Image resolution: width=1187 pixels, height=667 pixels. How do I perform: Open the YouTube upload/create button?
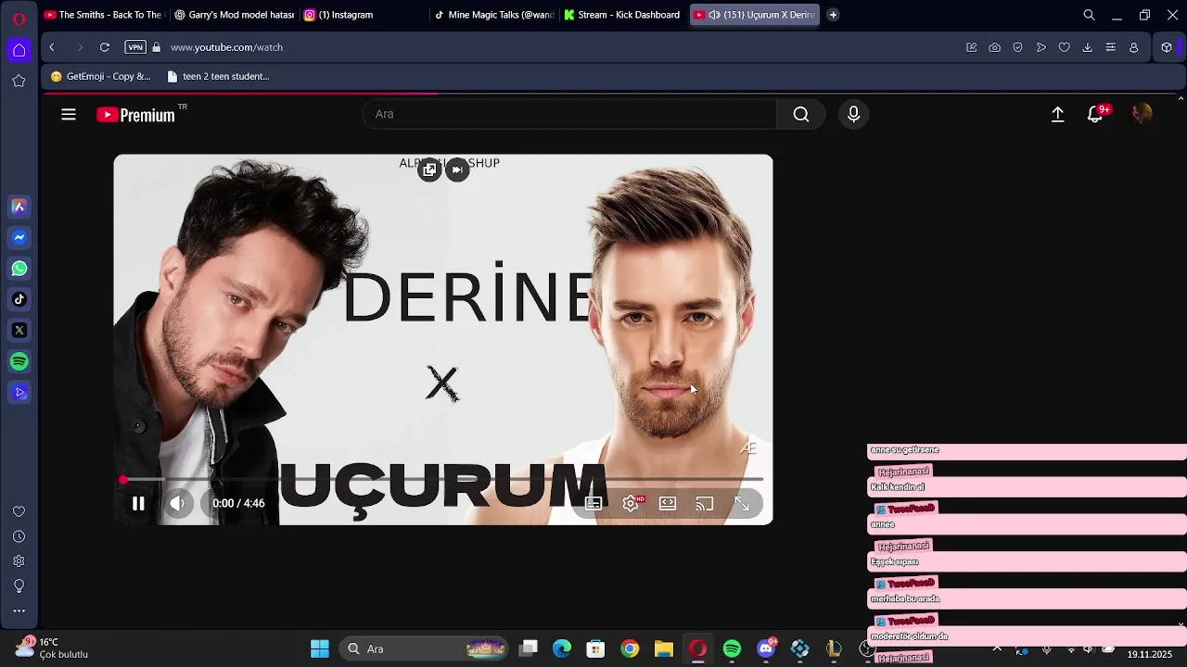(x=1057, y=114)
